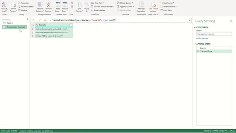Screen dimensions: 236x133
Task: Confirm the formula bar entry
Action: pos(40,20)
